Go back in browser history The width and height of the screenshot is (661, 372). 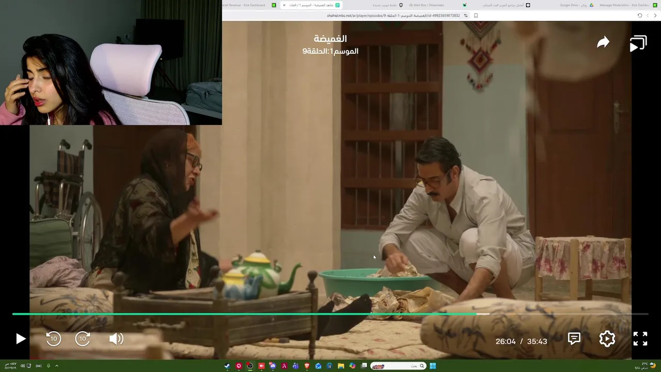pyautogui.click(x=655, y=16)
